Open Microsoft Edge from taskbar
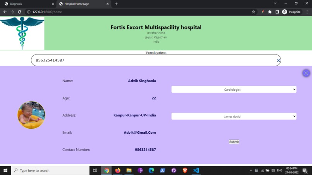Screen dimensions: 312x175 point(151,170)
